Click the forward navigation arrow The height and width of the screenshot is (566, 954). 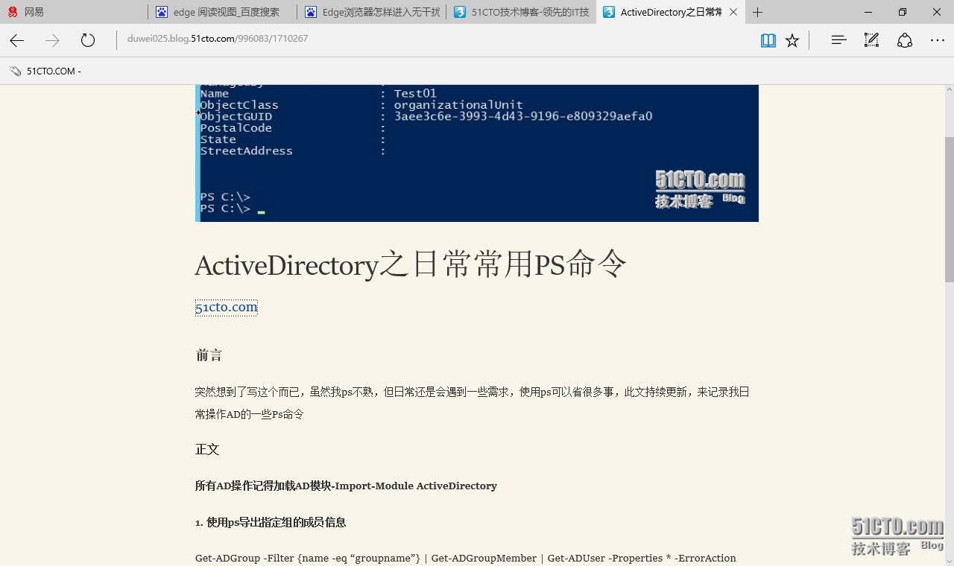click(x=52, y=40)
